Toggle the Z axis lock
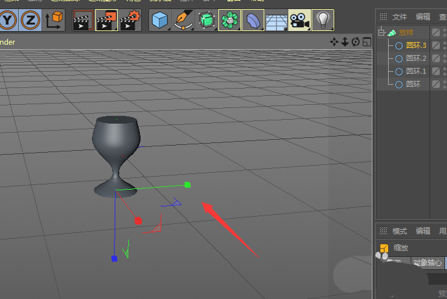 [29, 21]
